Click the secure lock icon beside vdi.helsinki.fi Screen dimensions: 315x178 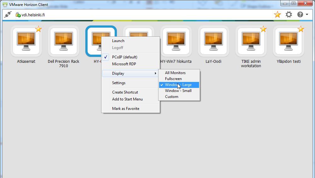(x=18, y=15)
